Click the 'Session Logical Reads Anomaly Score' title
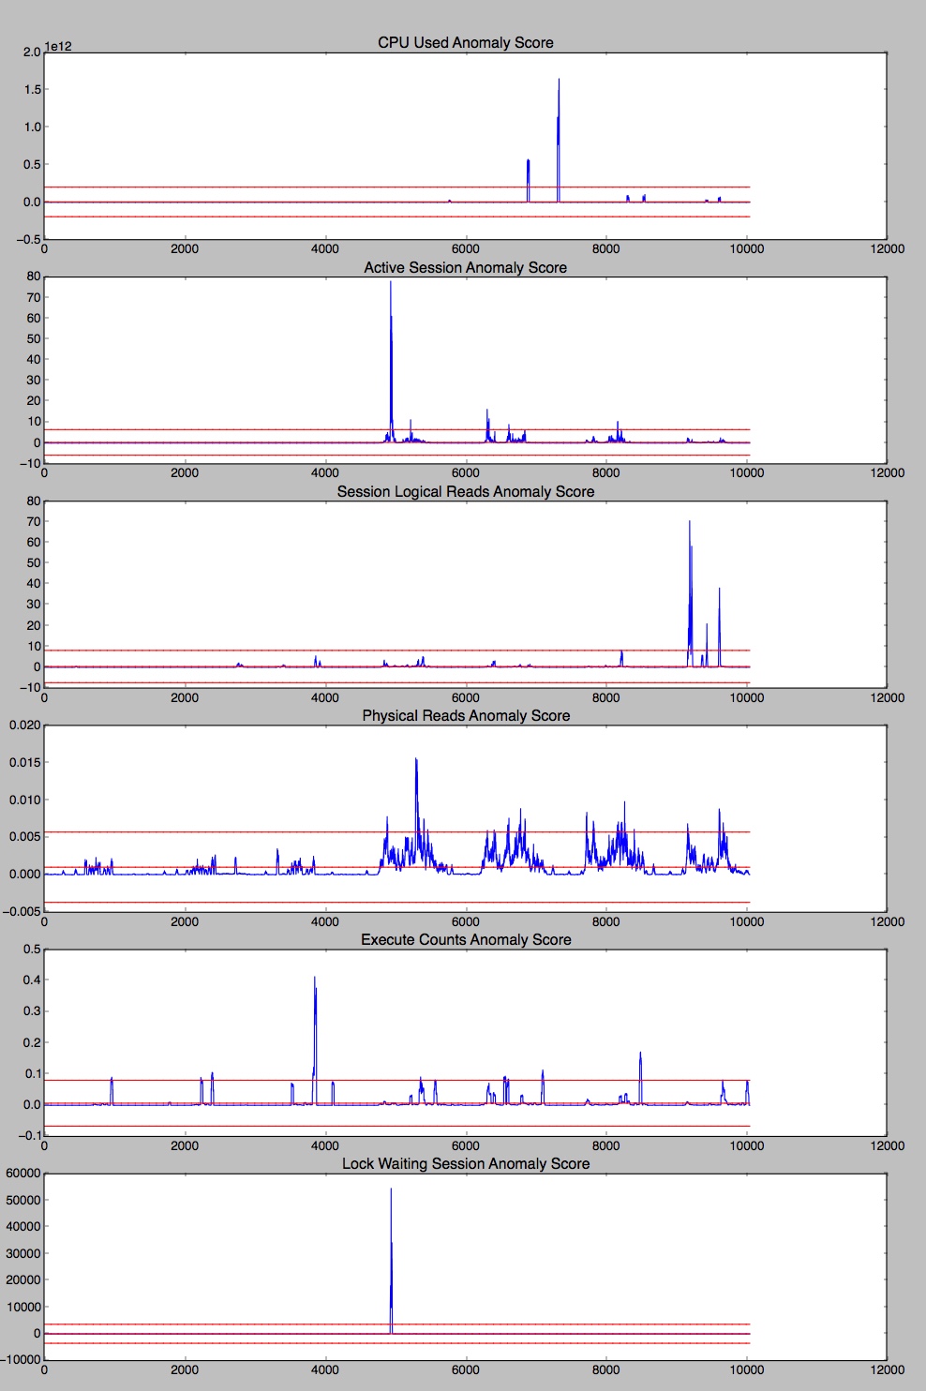926x1391 pixels. tap(465, 492)
